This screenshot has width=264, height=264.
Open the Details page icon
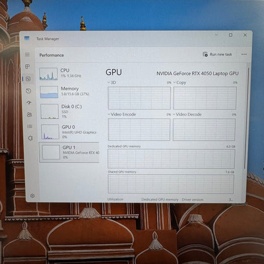(x=30, y=127)
